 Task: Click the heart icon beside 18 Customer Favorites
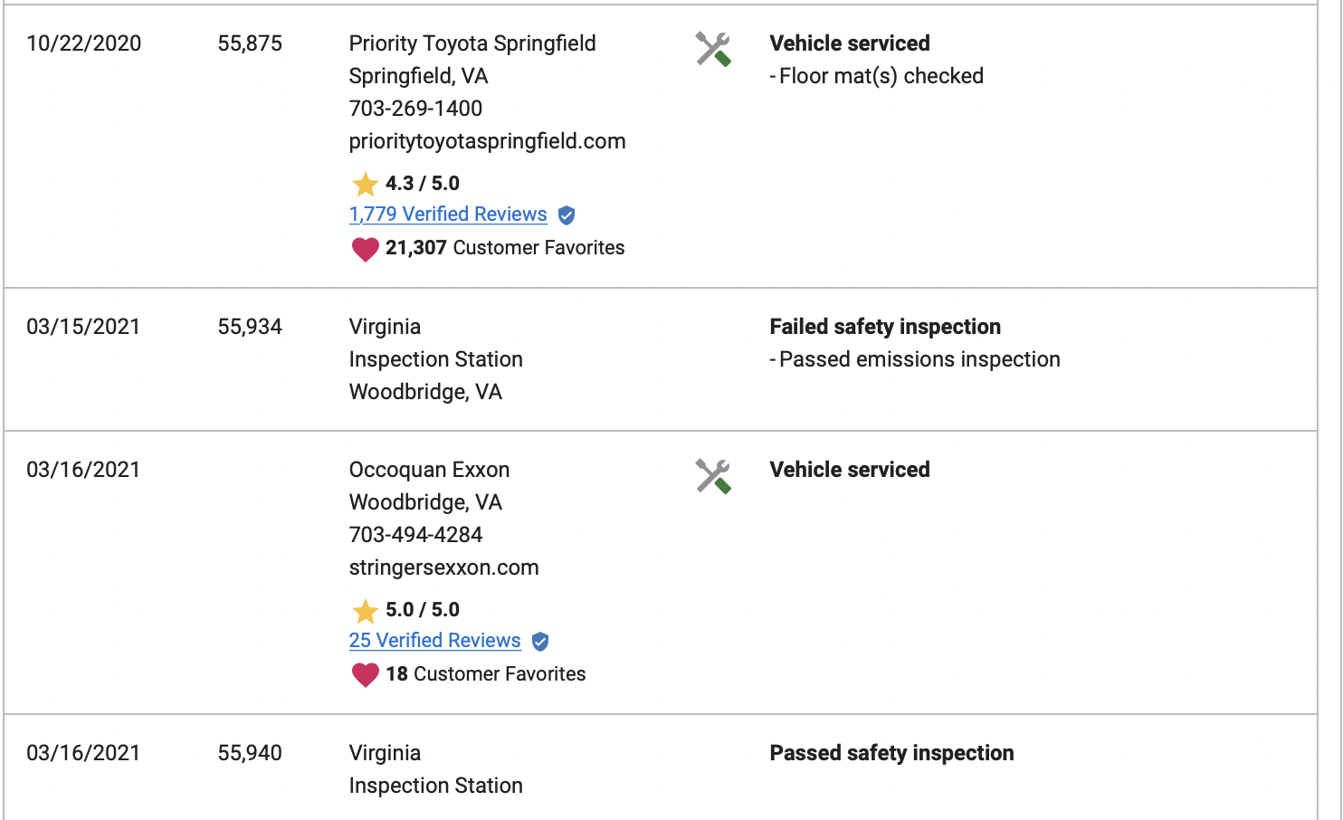[x=365, y=675]
